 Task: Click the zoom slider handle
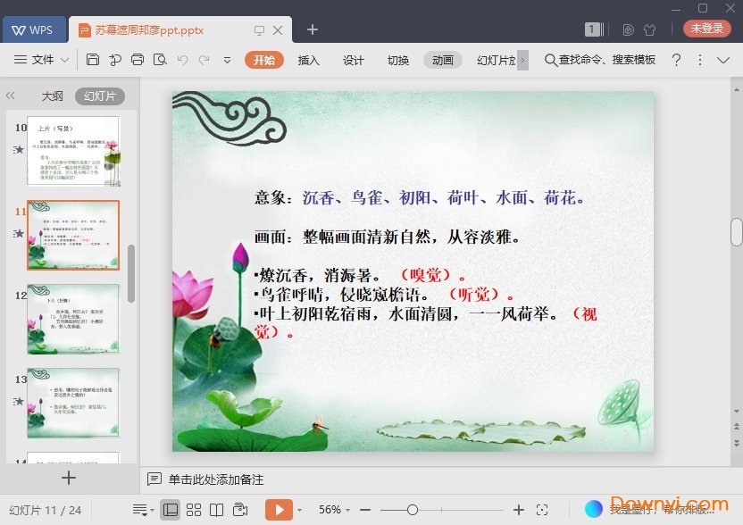coord(413,510)
